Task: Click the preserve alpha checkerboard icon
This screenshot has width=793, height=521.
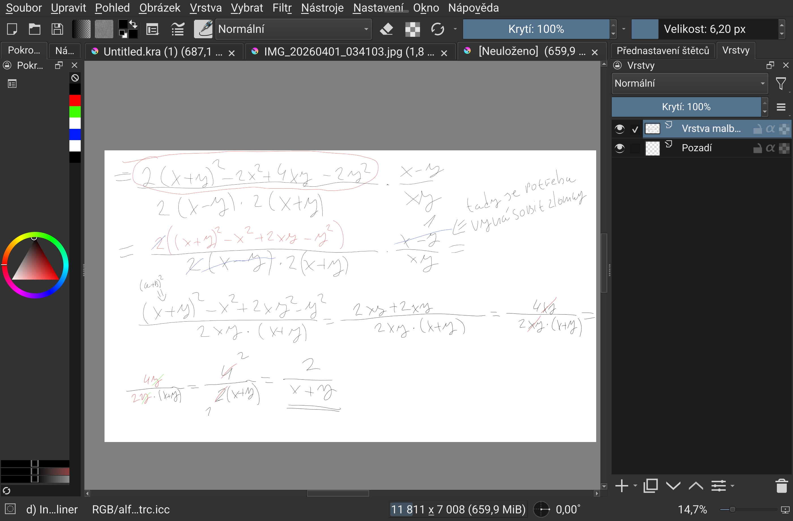Action: click(412, 29)
